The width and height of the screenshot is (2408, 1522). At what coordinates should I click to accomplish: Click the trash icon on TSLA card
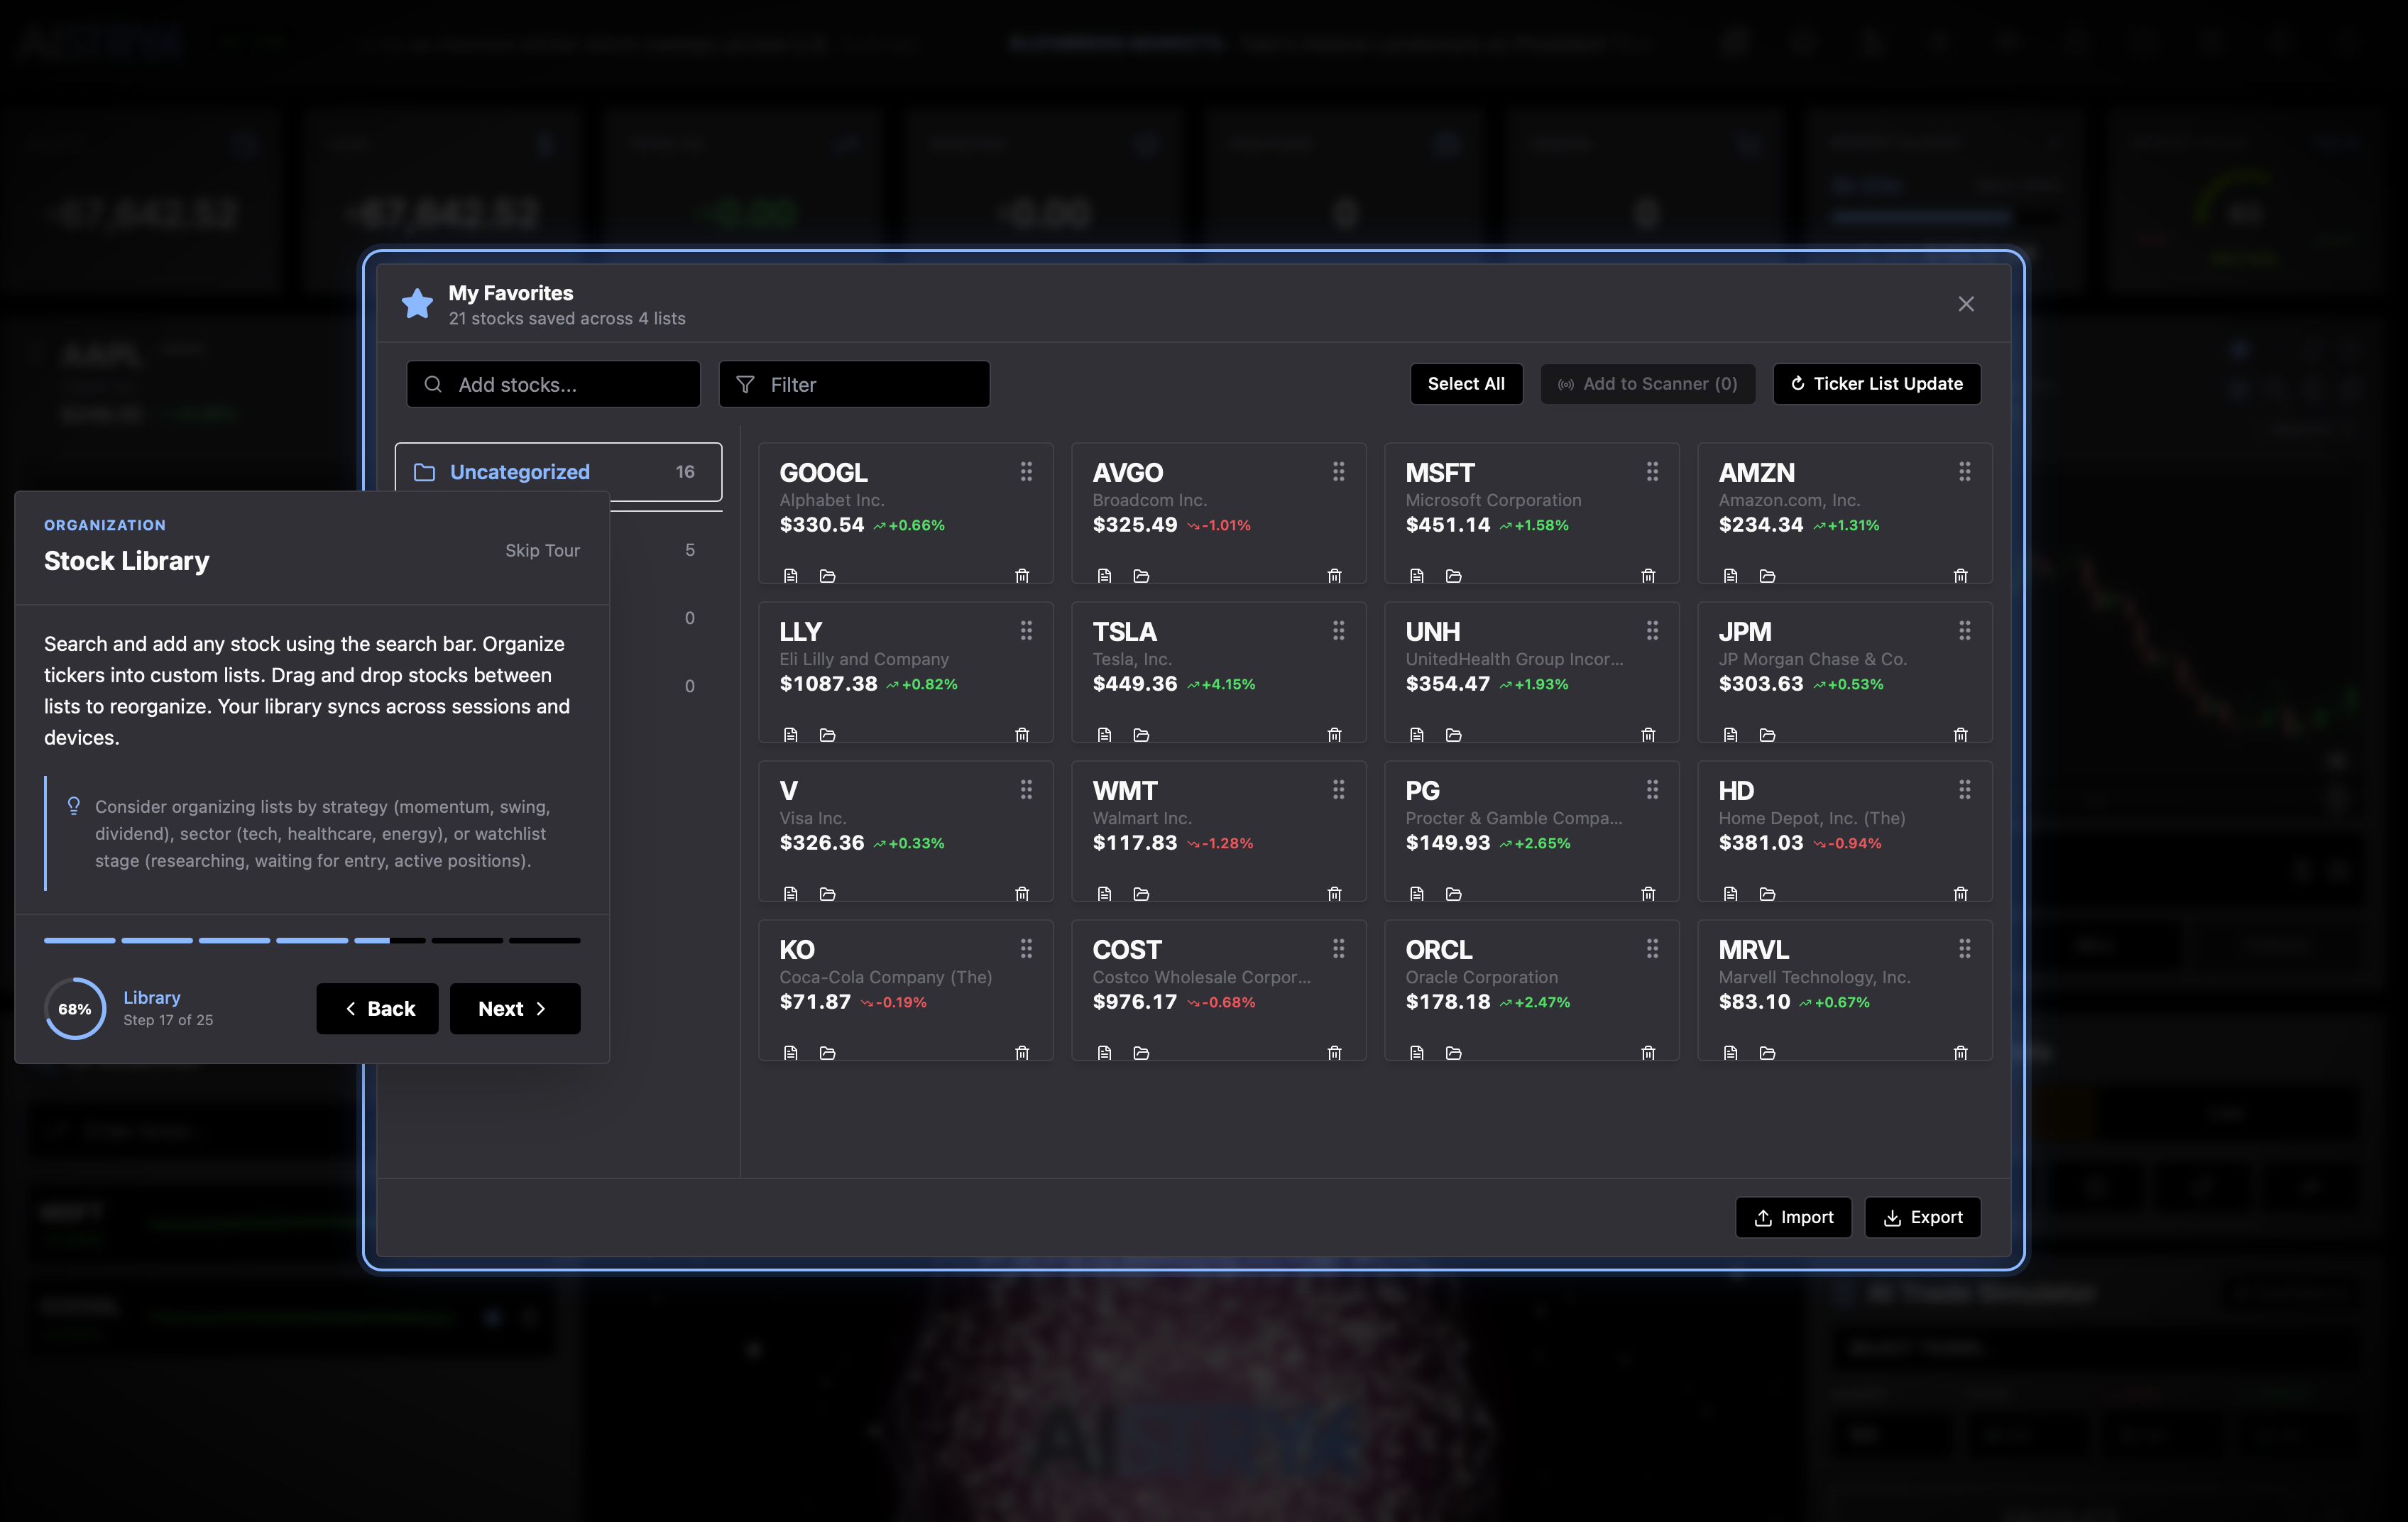(x=1334, y=734)
